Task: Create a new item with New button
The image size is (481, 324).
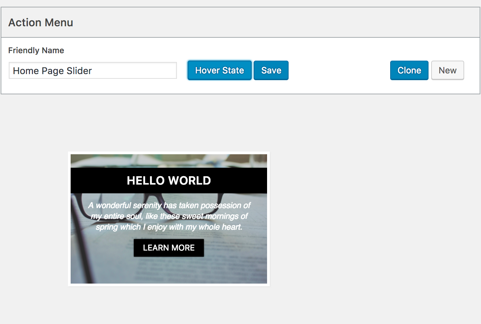Action: point(447,70)
